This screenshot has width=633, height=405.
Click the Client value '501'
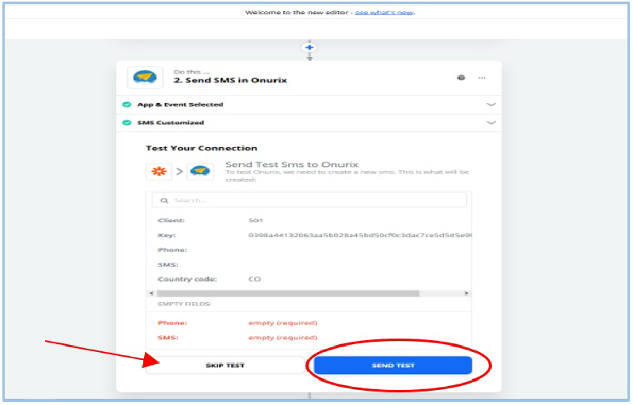click(256, 221)
